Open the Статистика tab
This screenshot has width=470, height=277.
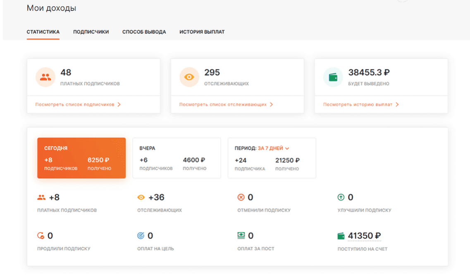(x=43, y=32)
